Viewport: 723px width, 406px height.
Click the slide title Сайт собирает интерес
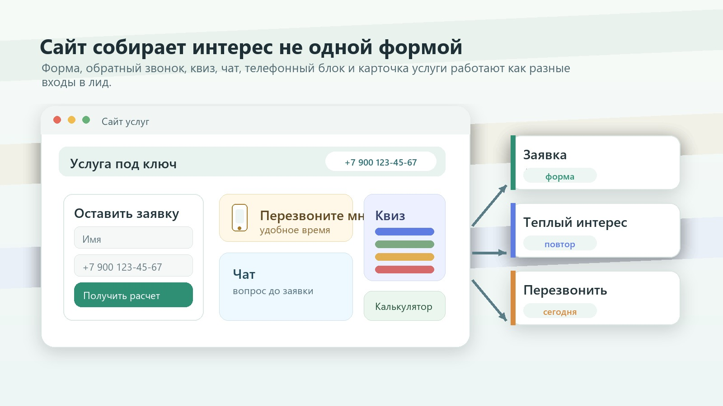coord(251,47)
